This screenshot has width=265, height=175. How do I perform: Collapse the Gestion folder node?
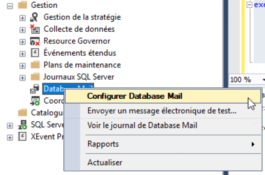coord(10,6)
